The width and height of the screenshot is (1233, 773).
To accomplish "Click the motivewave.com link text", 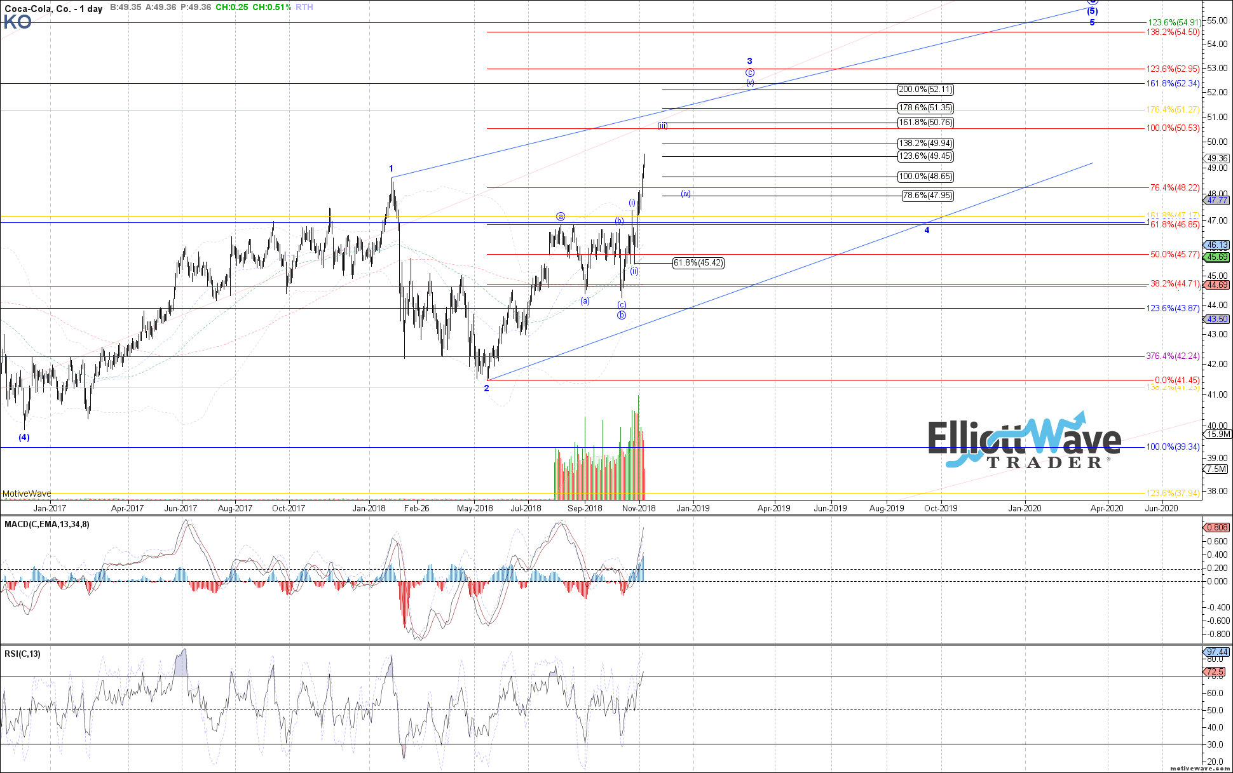I will pos(1200,768).
